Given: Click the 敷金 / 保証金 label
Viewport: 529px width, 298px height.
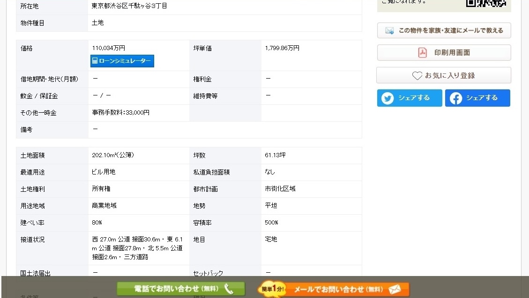Looking at the screenshot, I should [39, 96].
